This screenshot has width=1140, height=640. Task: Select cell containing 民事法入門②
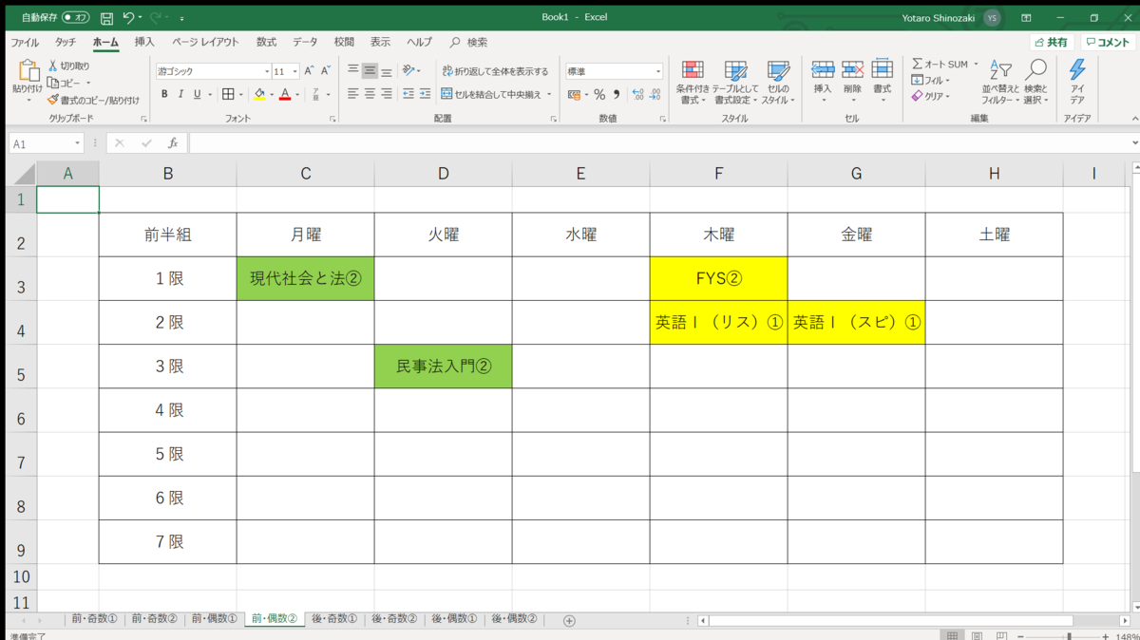[443, 367]
